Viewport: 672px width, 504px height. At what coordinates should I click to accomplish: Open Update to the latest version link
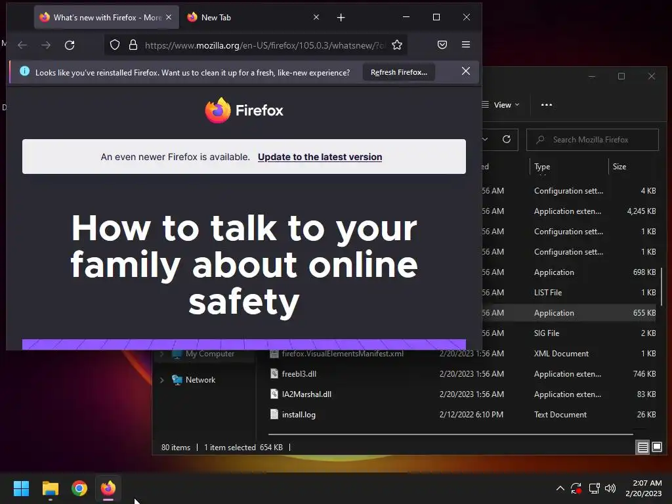(x=320, y=157)
